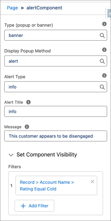Open the Display Popup Method combobox
Screen dimensions: 111x221
point(56,61)
